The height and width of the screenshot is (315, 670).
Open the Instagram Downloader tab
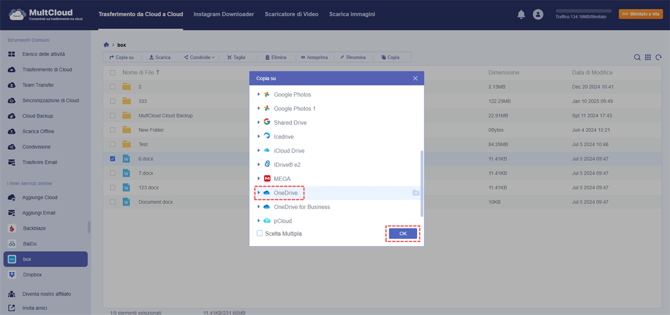224,14
